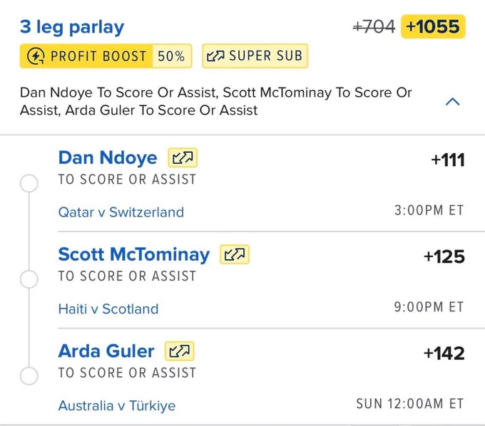
Task: Select the Scott McTominay leg status circle
Action: [29, 279]
